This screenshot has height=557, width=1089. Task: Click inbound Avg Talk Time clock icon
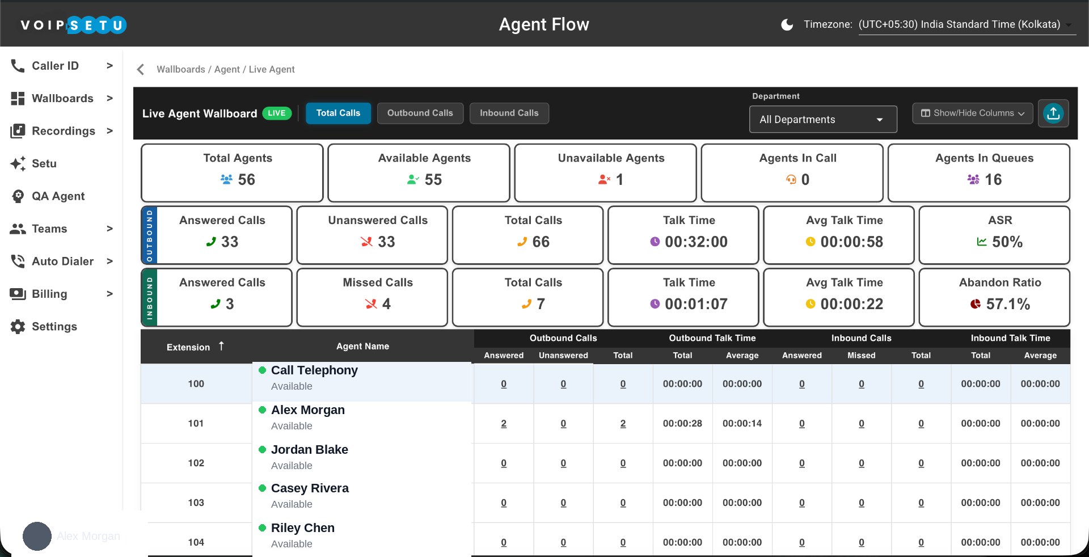811,304
